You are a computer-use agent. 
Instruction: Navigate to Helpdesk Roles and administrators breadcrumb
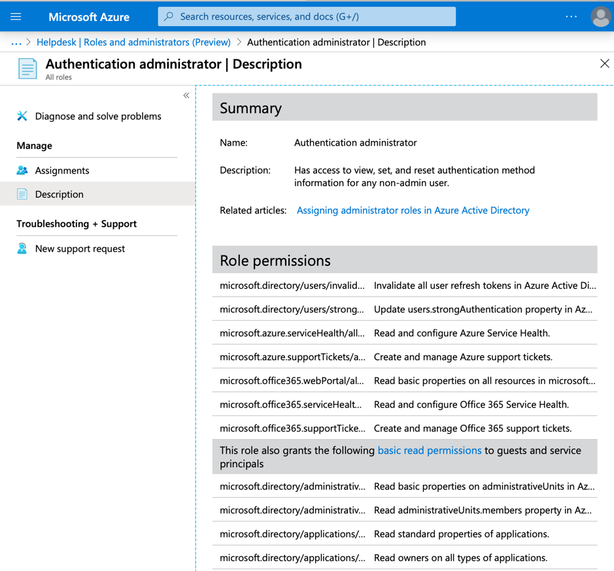pos(134,41)
